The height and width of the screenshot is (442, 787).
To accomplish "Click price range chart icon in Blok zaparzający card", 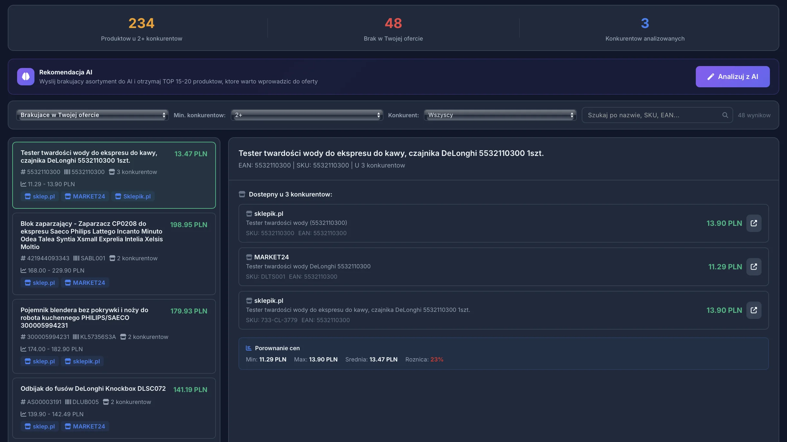I will tap(24, 270).
